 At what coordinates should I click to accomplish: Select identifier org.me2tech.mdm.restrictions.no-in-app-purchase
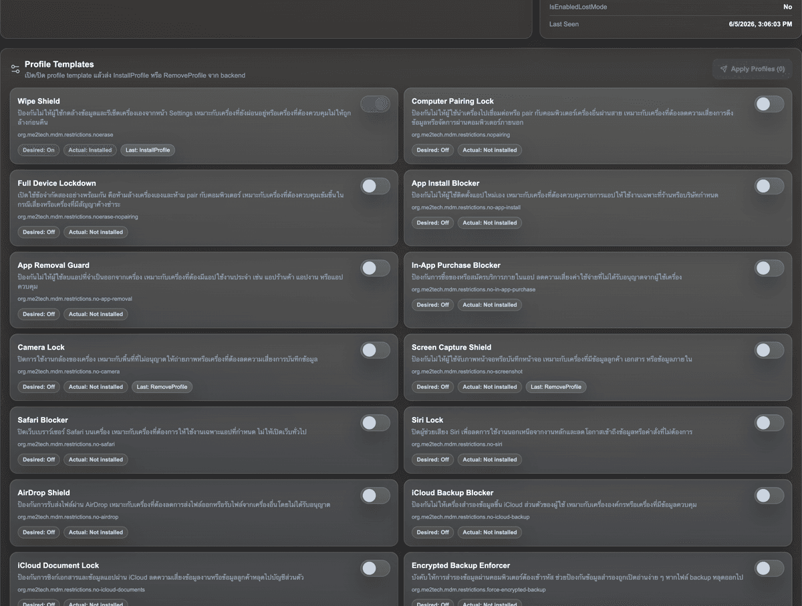click(473, 290)
